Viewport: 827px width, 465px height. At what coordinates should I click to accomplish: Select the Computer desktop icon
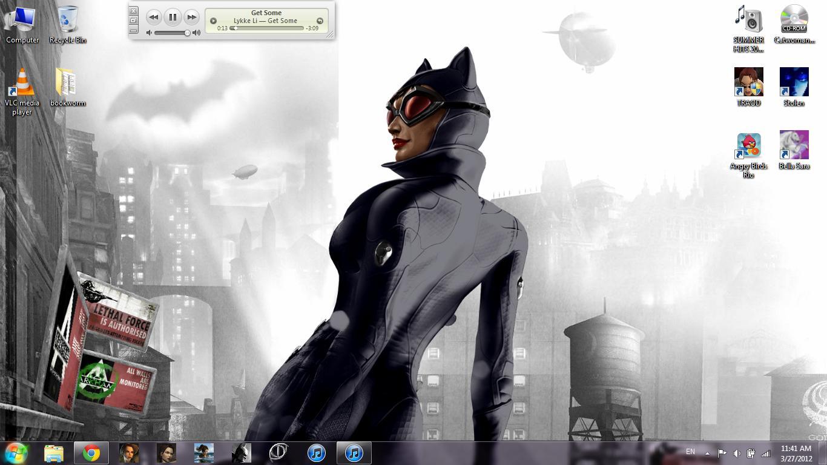(22, 25)
